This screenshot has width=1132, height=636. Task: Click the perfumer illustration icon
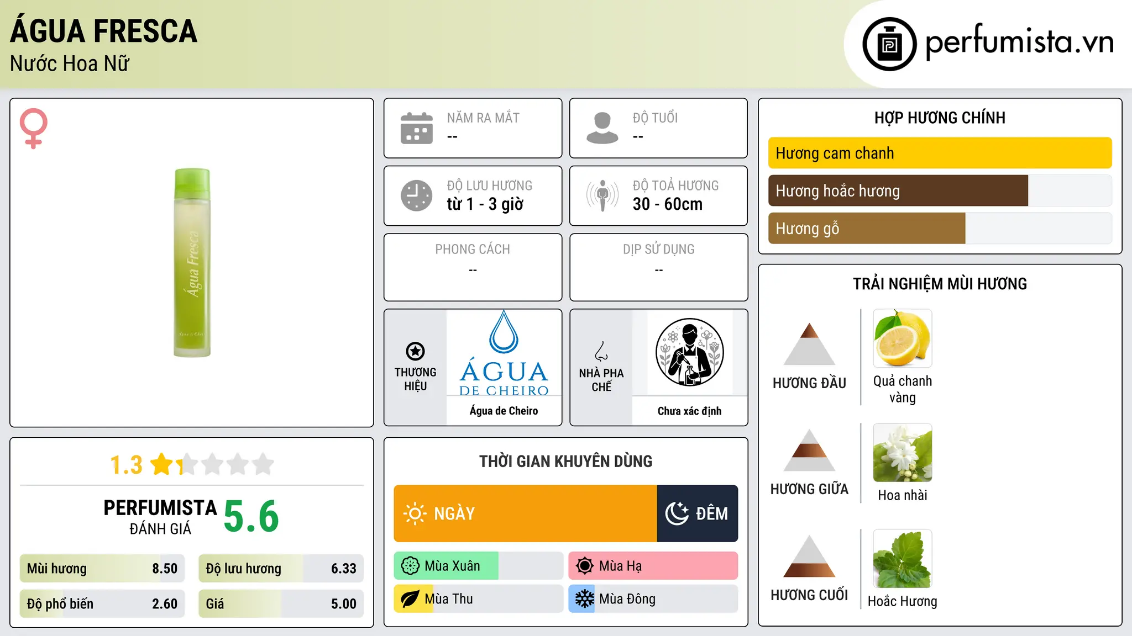[x=689, y=352]
